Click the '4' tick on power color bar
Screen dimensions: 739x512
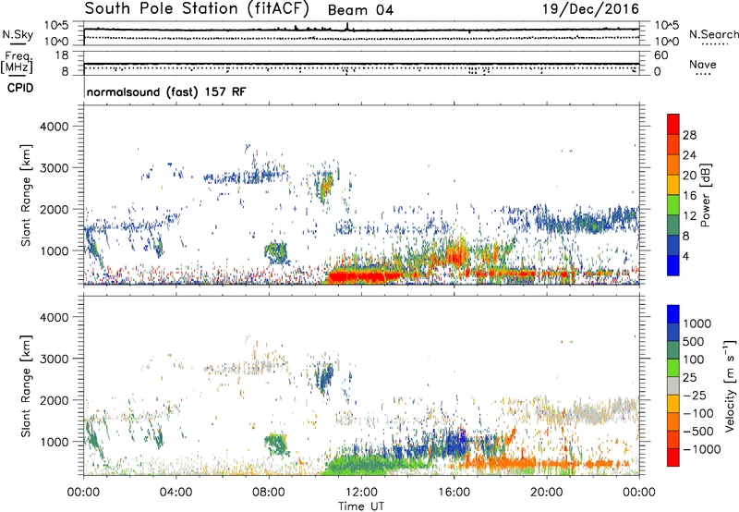[685, 256]
